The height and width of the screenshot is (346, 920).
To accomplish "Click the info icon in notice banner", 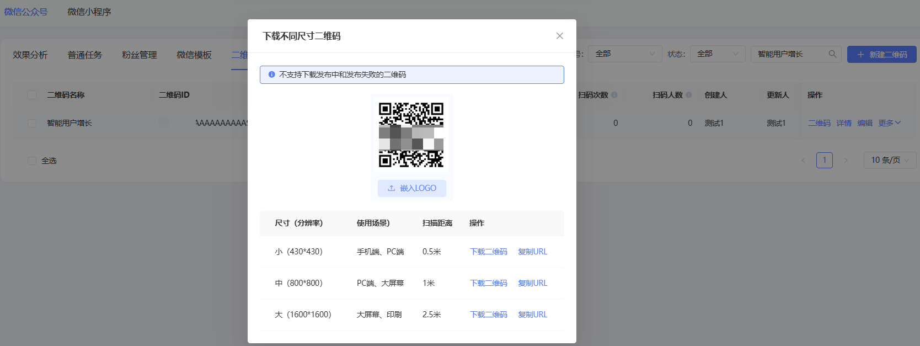I will pos(271,74).
